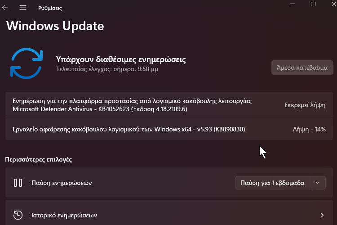Click the blue sync arrows icon
337x225 pixels.
click(27, 63)
